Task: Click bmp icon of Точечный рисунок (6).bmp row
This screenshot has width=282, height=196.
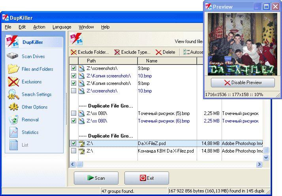Action: [81, 121]
